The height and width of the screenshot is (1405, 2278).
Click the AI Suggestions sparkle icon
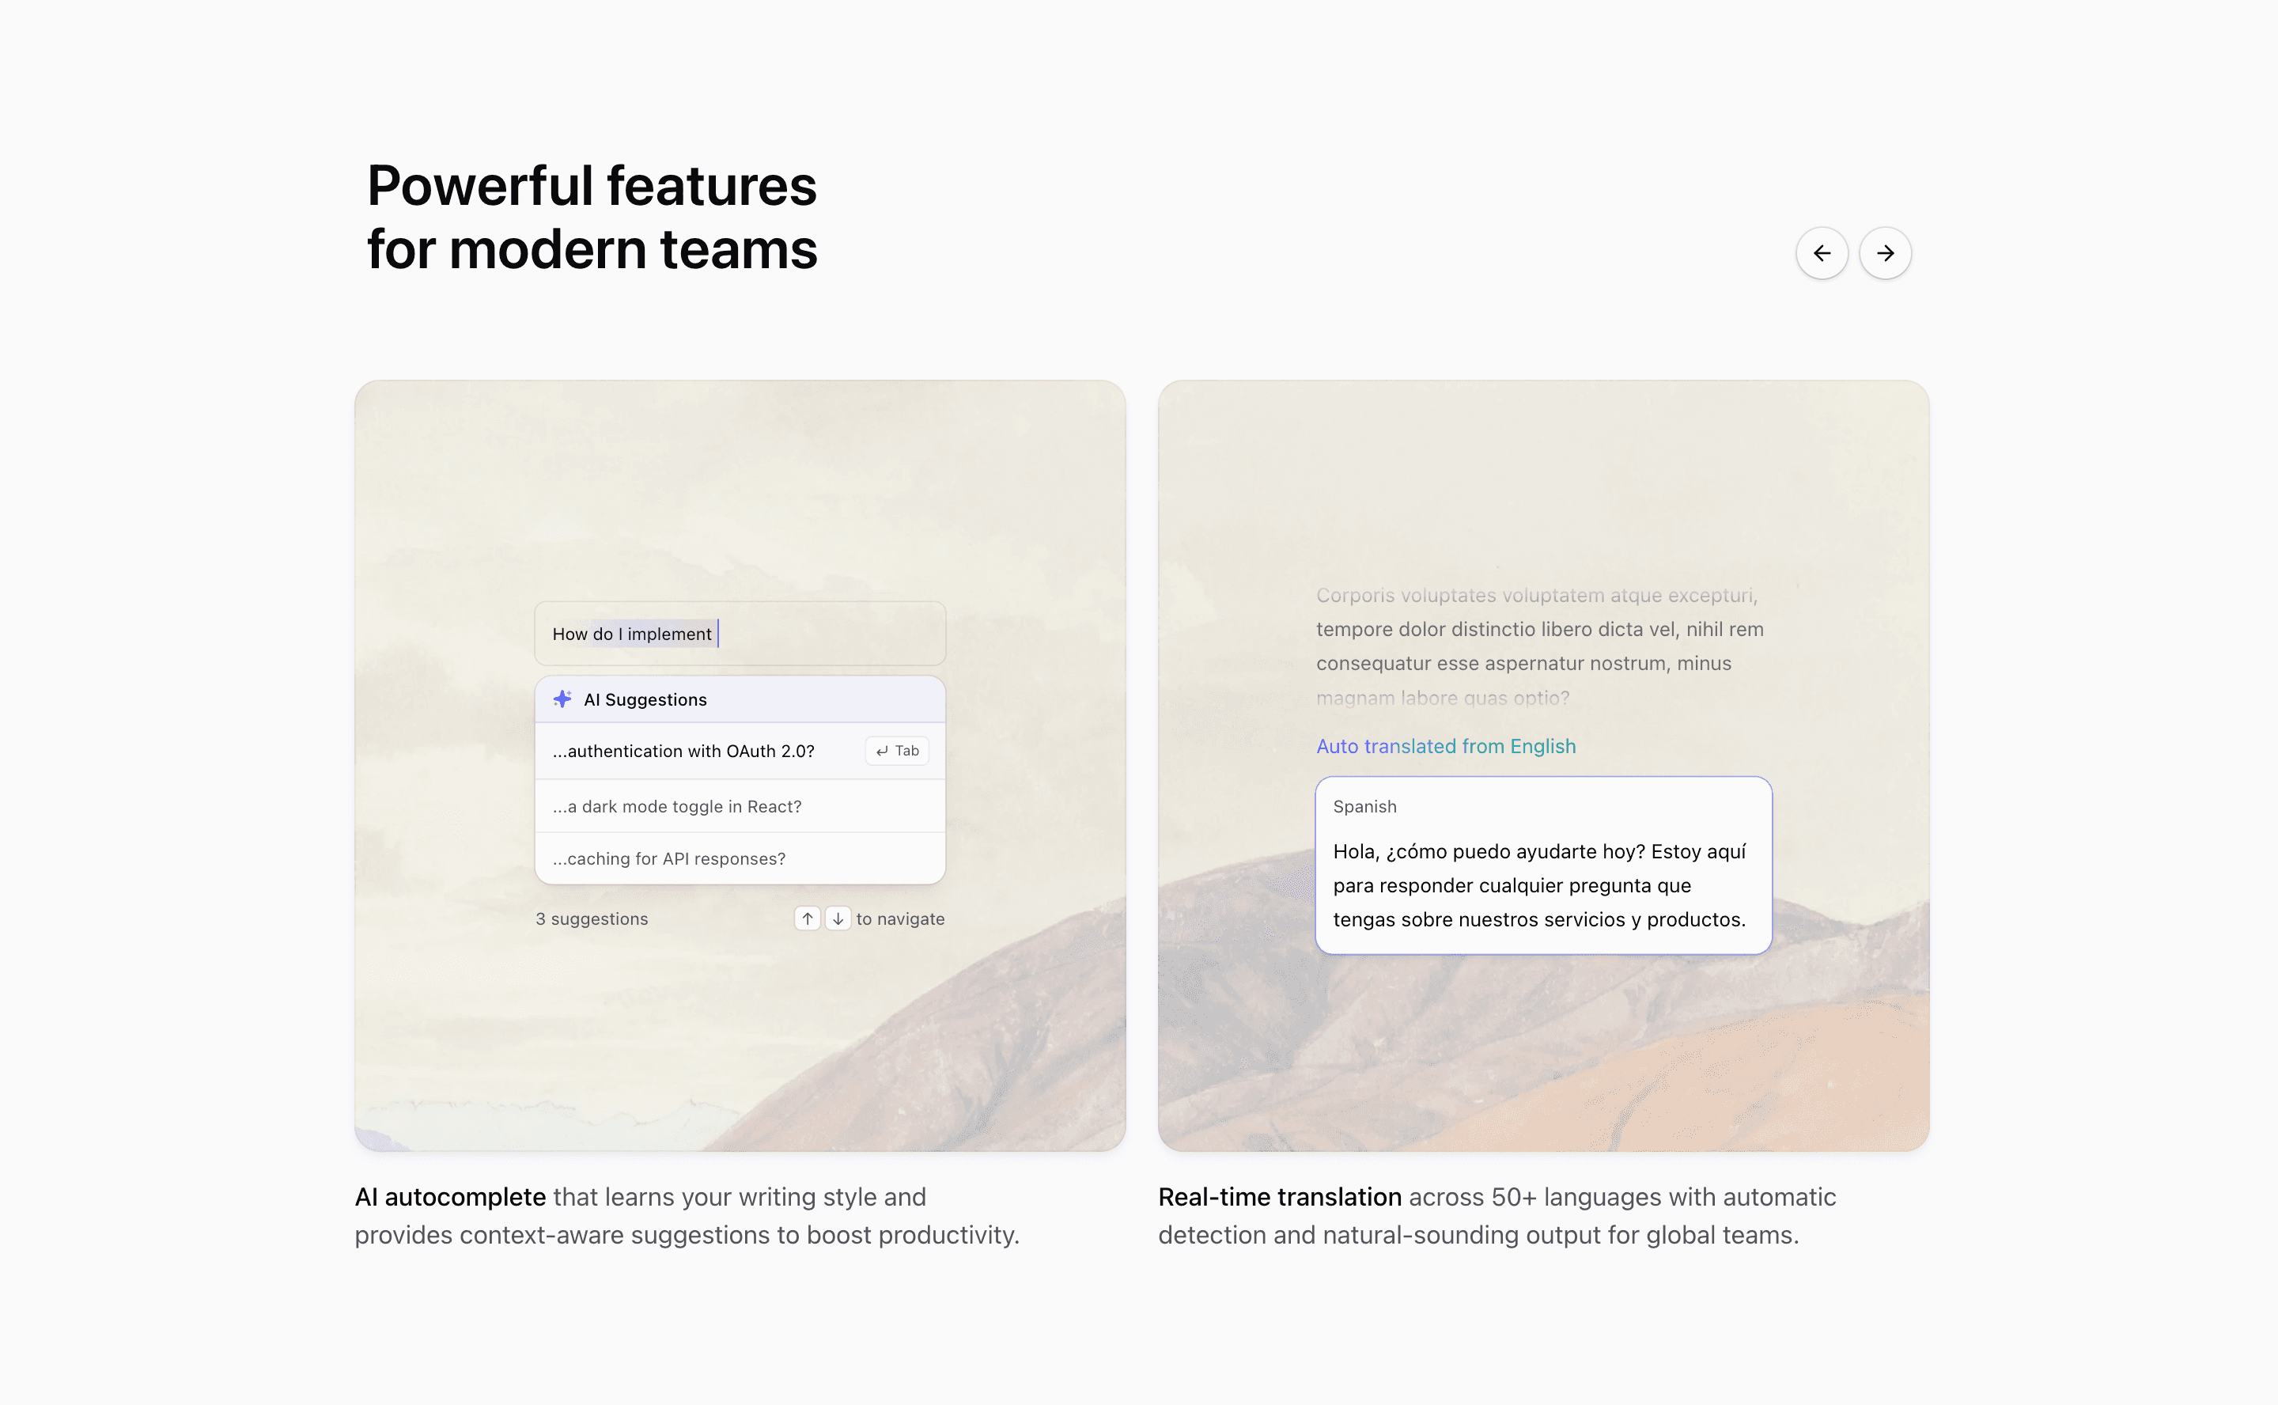(x=563, y=699)
